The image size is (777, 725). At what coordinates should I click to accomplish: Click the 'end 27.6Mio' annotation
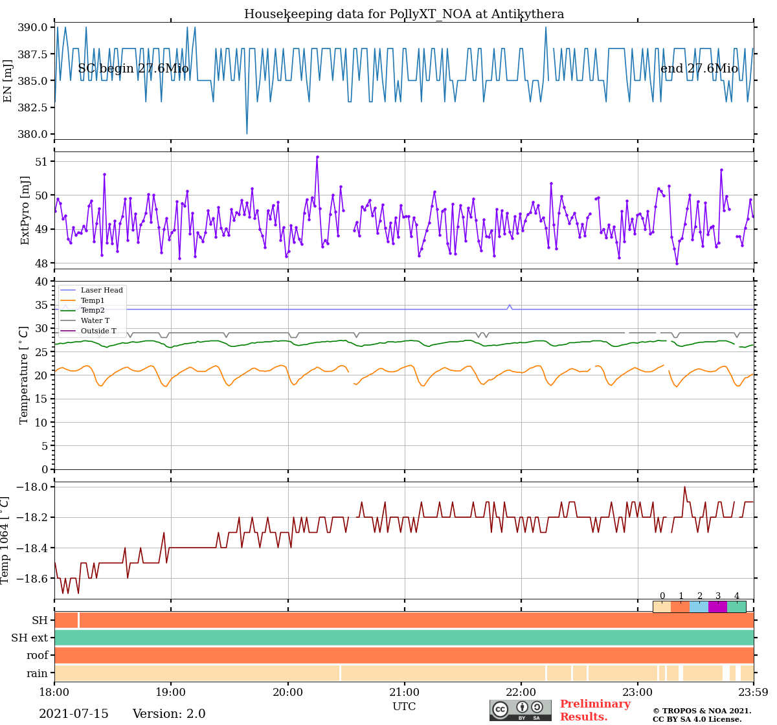pos(699,69)
